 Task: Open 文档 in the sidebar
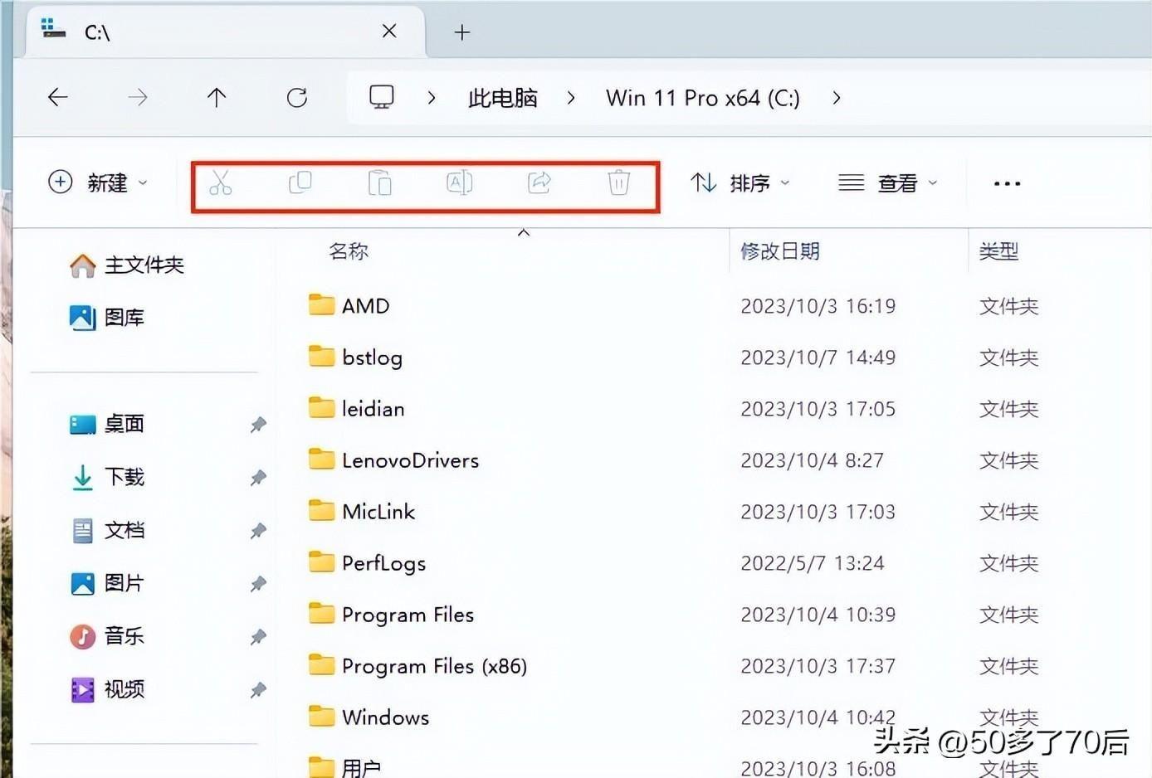[106, 530]
